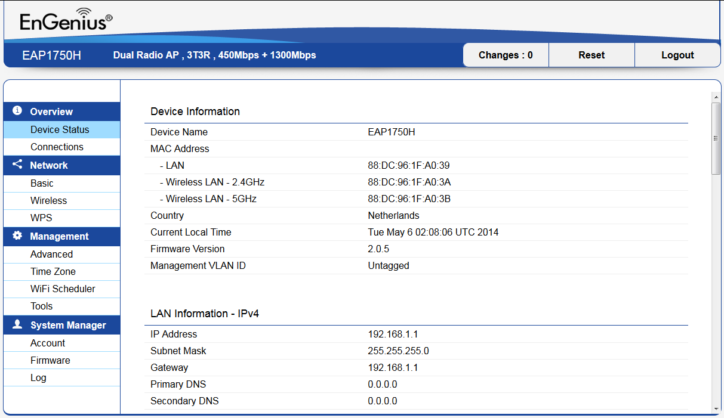724x418 pixels.
Task: Open the WiFi Scheduler page
Action: point(61,289)
